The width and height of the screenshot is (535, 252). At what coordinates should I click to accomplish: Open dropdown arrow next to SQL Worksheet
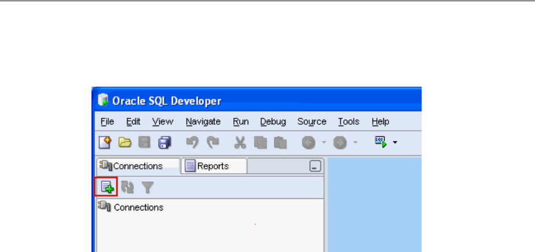tap(395, 142)
